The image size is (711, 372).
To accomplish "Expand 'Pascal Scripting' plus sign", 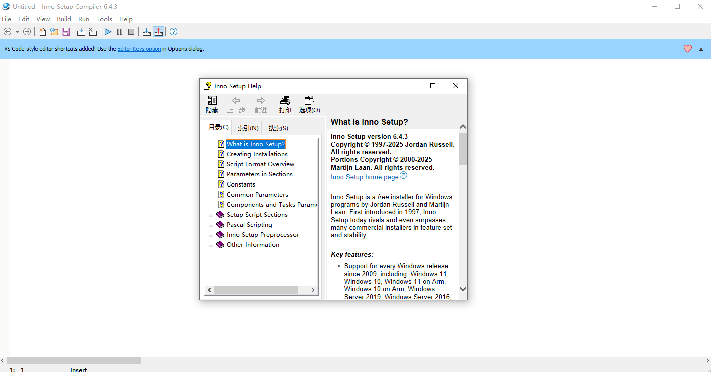I will point(211,225).
